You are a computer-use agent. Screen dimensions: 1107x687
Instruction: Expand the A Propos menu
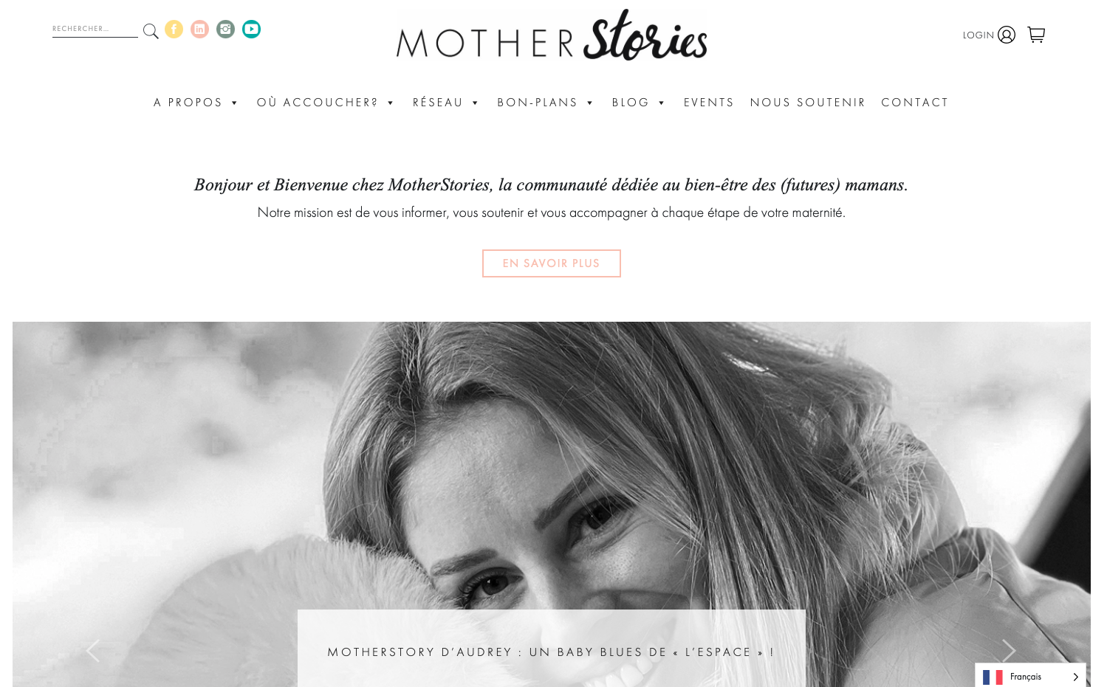(196, 103)
